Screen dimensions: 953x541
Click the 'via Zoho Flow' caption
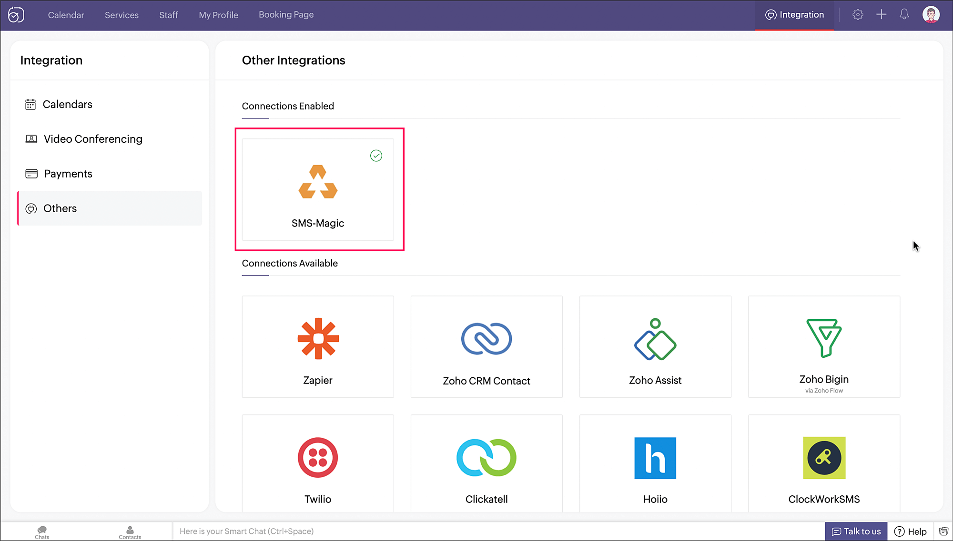click(824, 391)
